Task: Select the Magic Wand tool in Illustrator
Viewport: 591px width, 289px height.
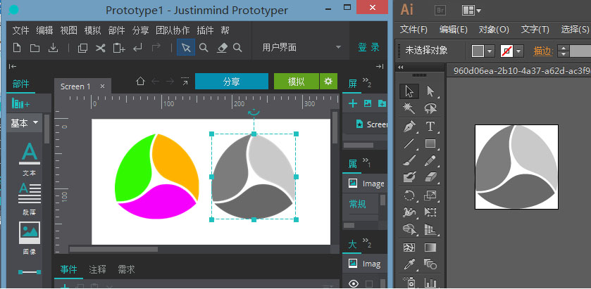Action: pos(409,108)
